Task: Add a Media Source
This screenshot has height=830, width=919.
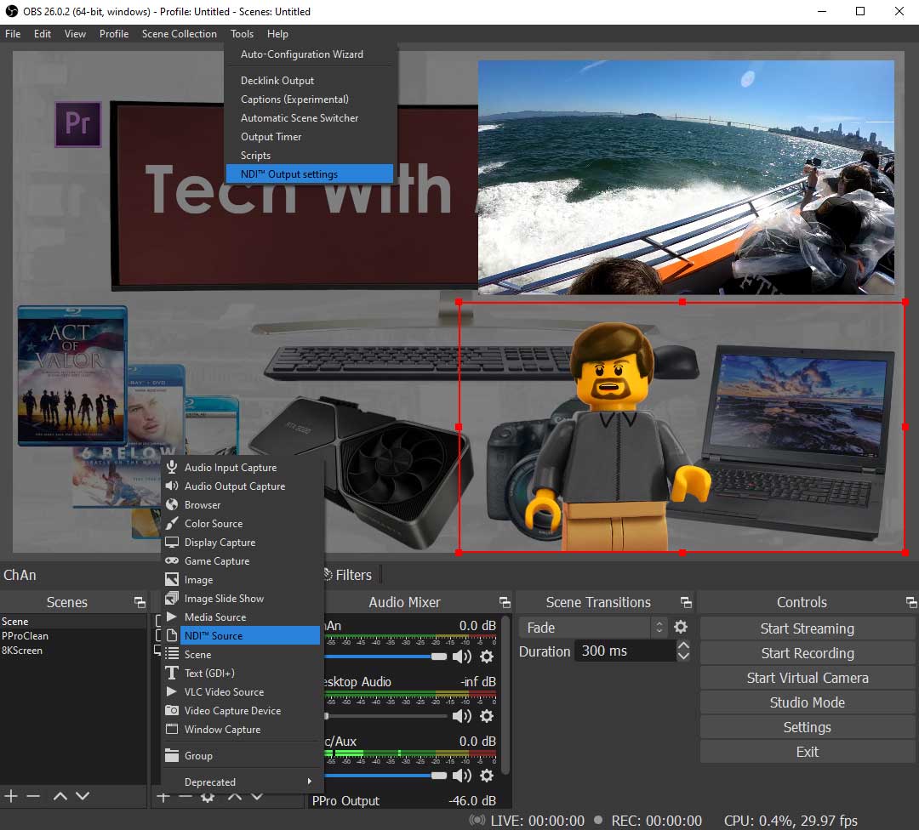Action: (242, 617)
